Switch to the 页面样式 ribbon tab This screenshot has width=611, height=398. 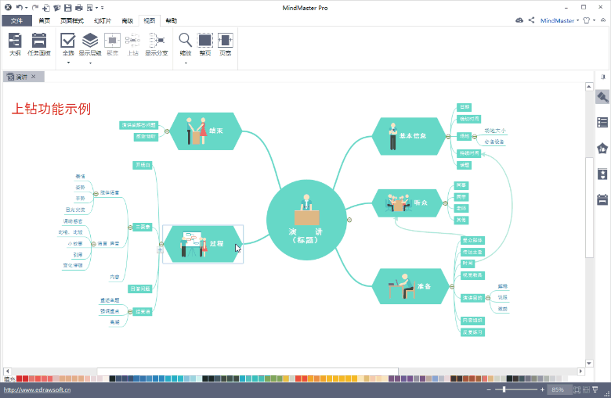pyautogui.click(x=72, y=20)
